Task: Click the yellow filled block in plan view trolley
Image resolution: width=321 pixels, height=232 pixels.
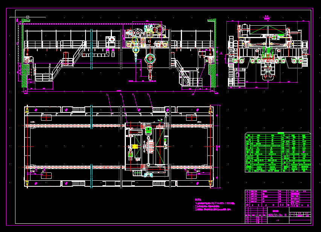Action: point(135,146)
